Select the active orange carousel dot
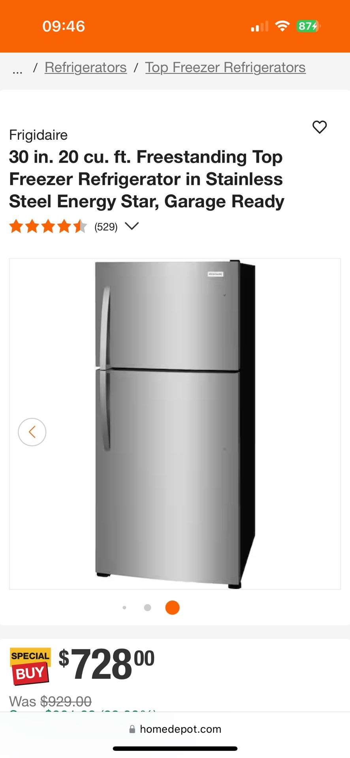The width and height of the screenshot is (350, 758). coord(173,608)
